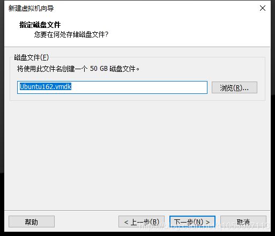The width and height of the screenshot is (275, 236).
Task: Click the 50 GB disk description text
Action: 78,69
